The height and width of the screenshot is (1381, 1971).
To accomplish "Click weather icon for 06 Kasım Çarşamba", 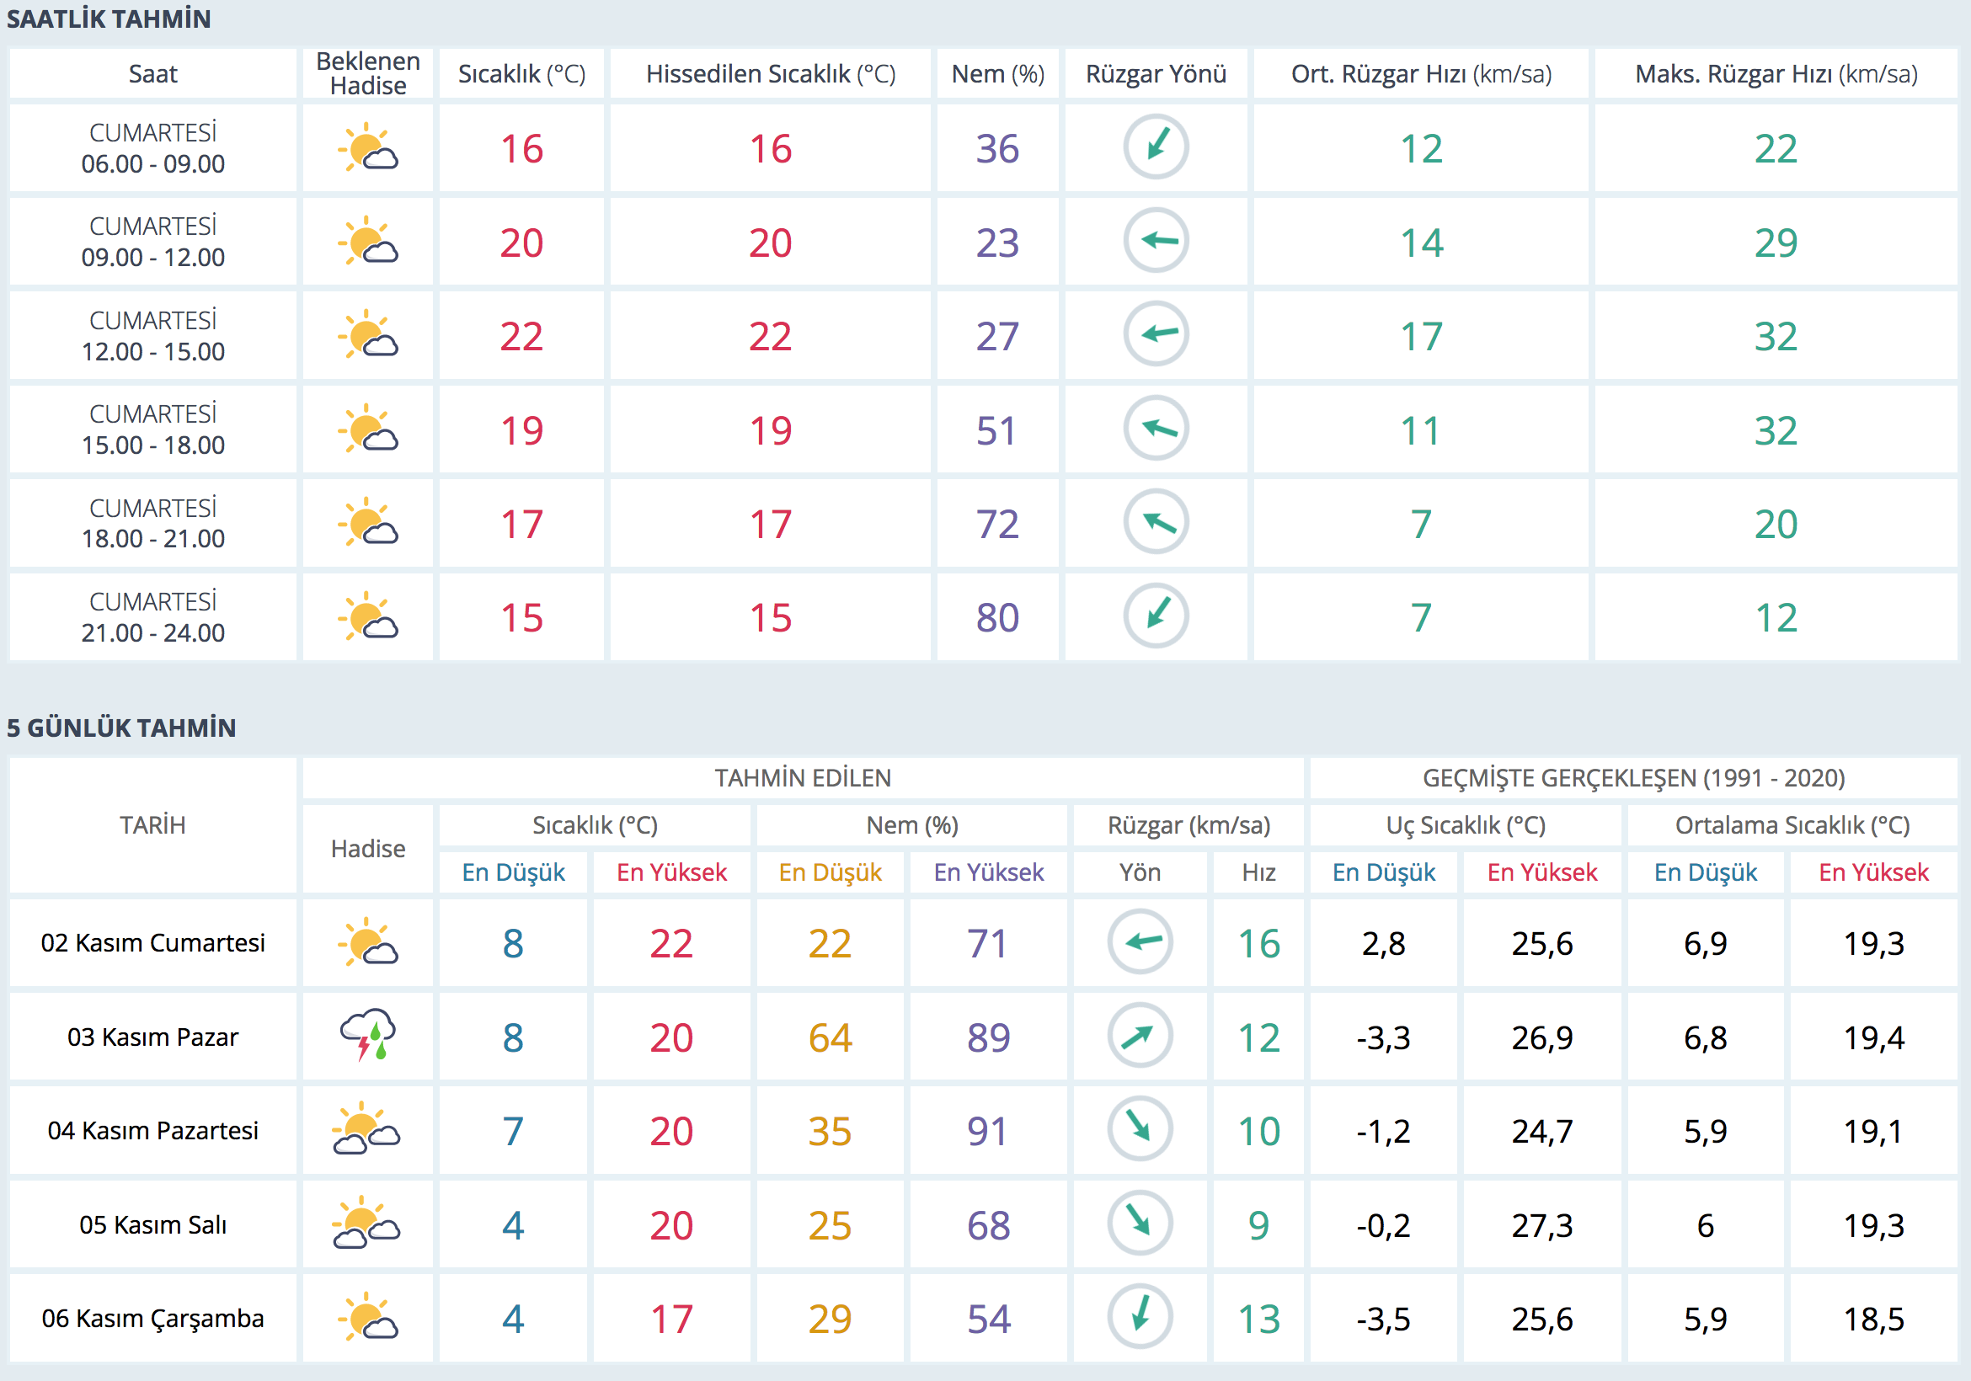I will click(367, 1317).
